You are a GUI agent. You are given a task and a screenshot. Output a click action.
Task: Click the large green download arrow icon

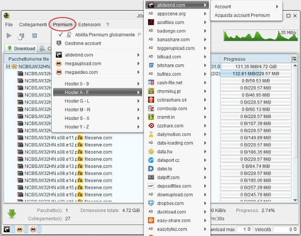(x=12, y=214)
